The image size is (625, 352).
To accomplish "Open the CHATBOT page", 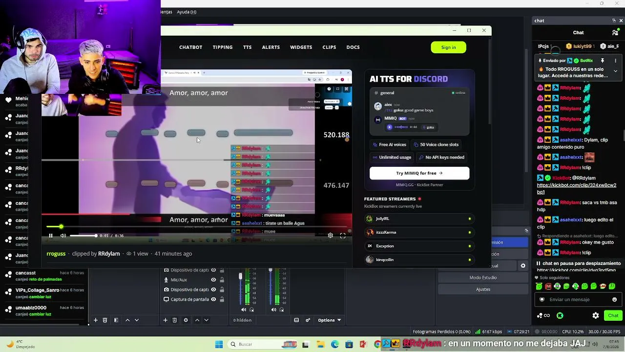I will pos(190,47).
